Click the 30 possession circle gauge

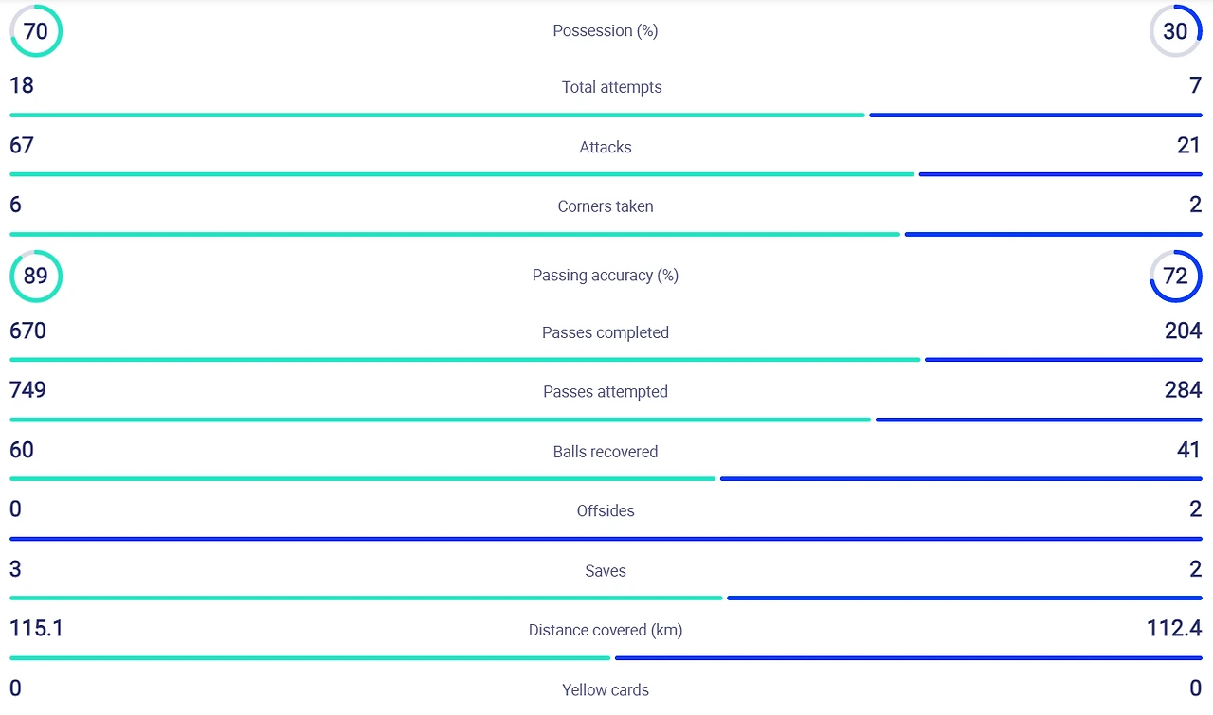coord(1175,31)
